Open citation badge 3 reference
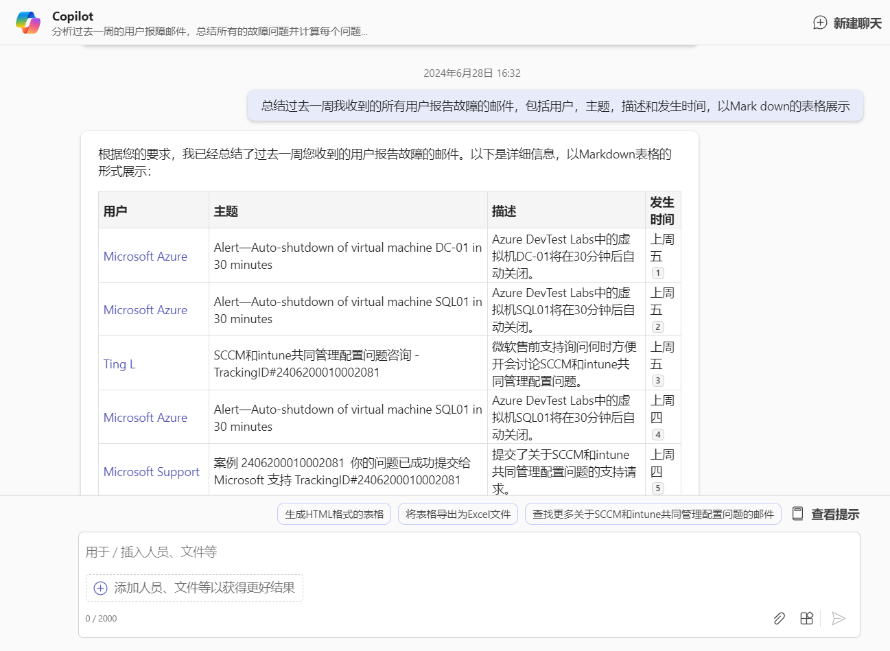 tap(657, 381)
